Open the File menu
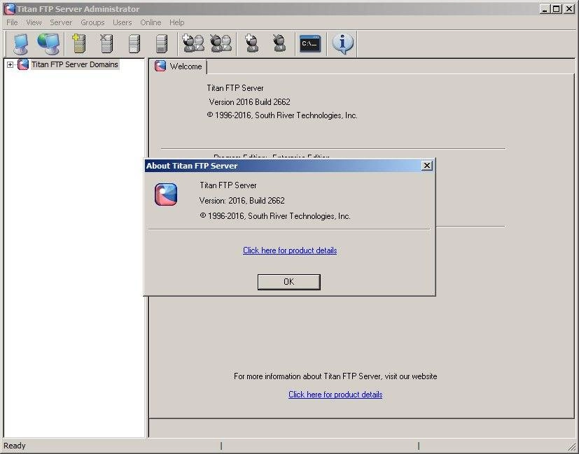579x454 pixels. [x=12, y=22]
